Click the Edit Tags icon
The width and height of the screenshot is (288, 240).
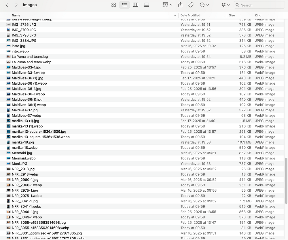point(191,5)
